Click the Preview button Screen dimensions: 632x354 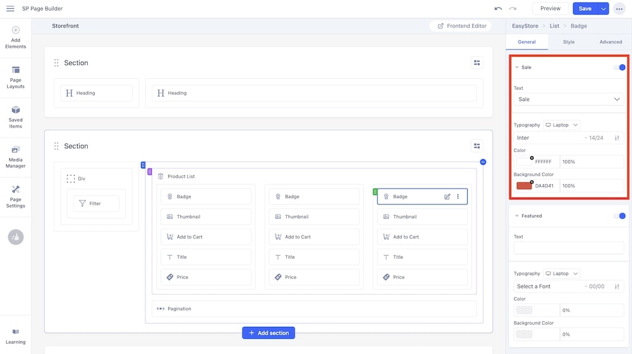(x=550, y=9)
